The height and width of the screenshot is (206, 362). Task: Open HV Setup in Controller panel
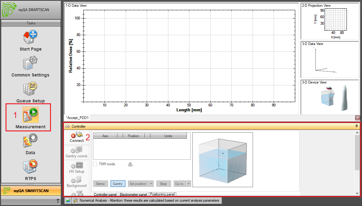click(x=77, y=168)
